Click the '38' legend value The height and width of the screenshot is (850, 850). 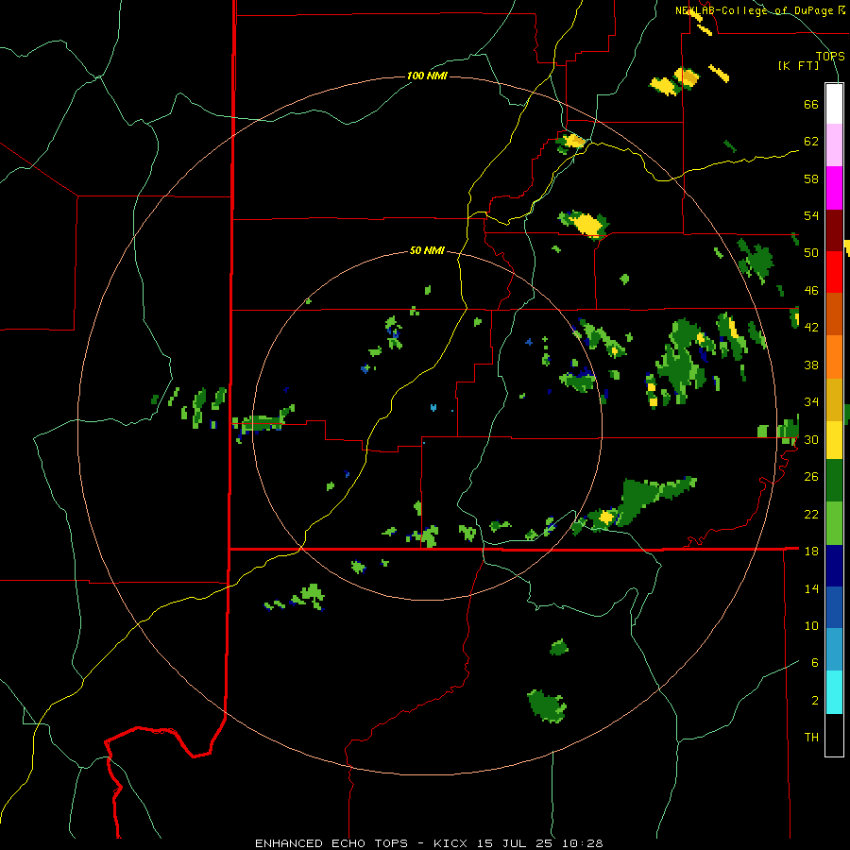click(811, 365)
